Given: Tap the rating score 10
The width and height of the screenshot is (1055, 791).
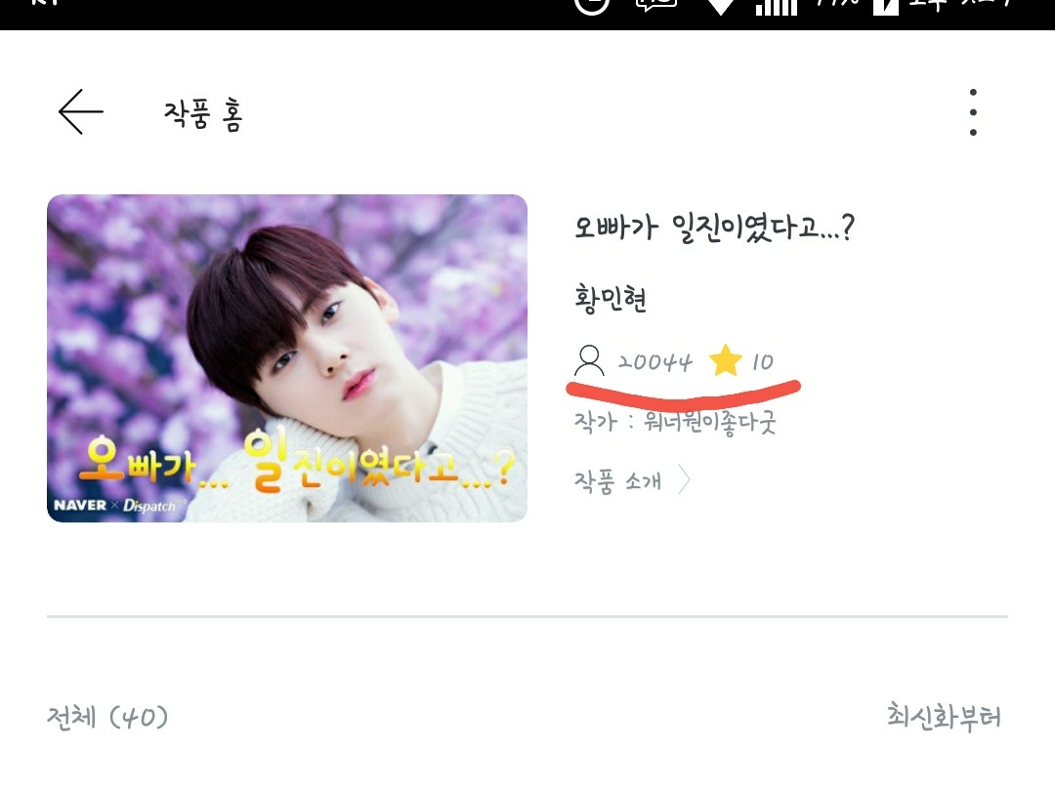Looking at the screenshot, I should tap(762, 362).
